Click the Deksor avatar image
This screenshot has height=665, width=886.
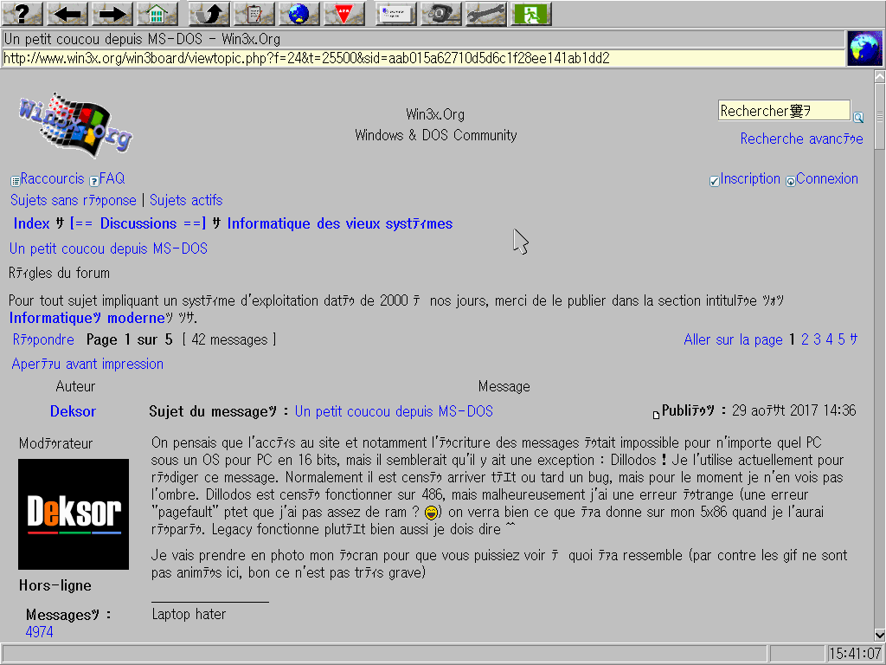[x=74, y=514]
